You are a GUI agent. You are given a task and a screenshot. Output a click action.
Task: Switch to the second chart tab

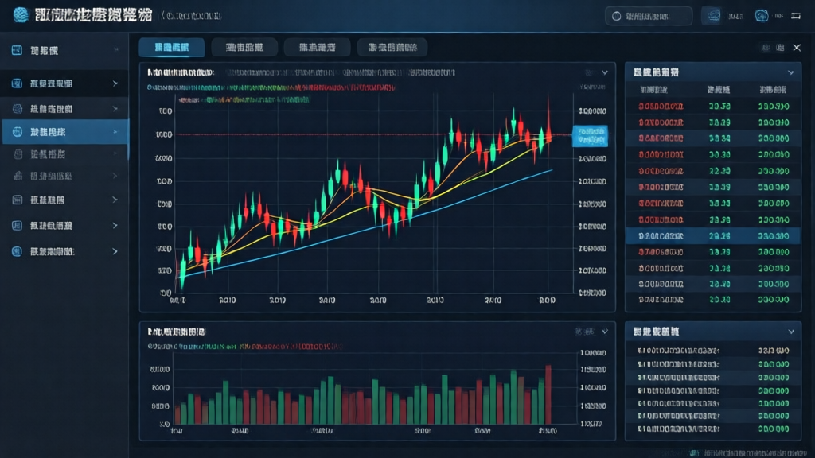[245, 48]
